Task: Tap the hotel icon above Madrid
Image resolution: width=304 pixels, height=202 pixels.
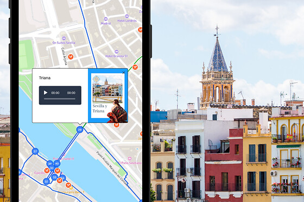Action: coord(106,19)
